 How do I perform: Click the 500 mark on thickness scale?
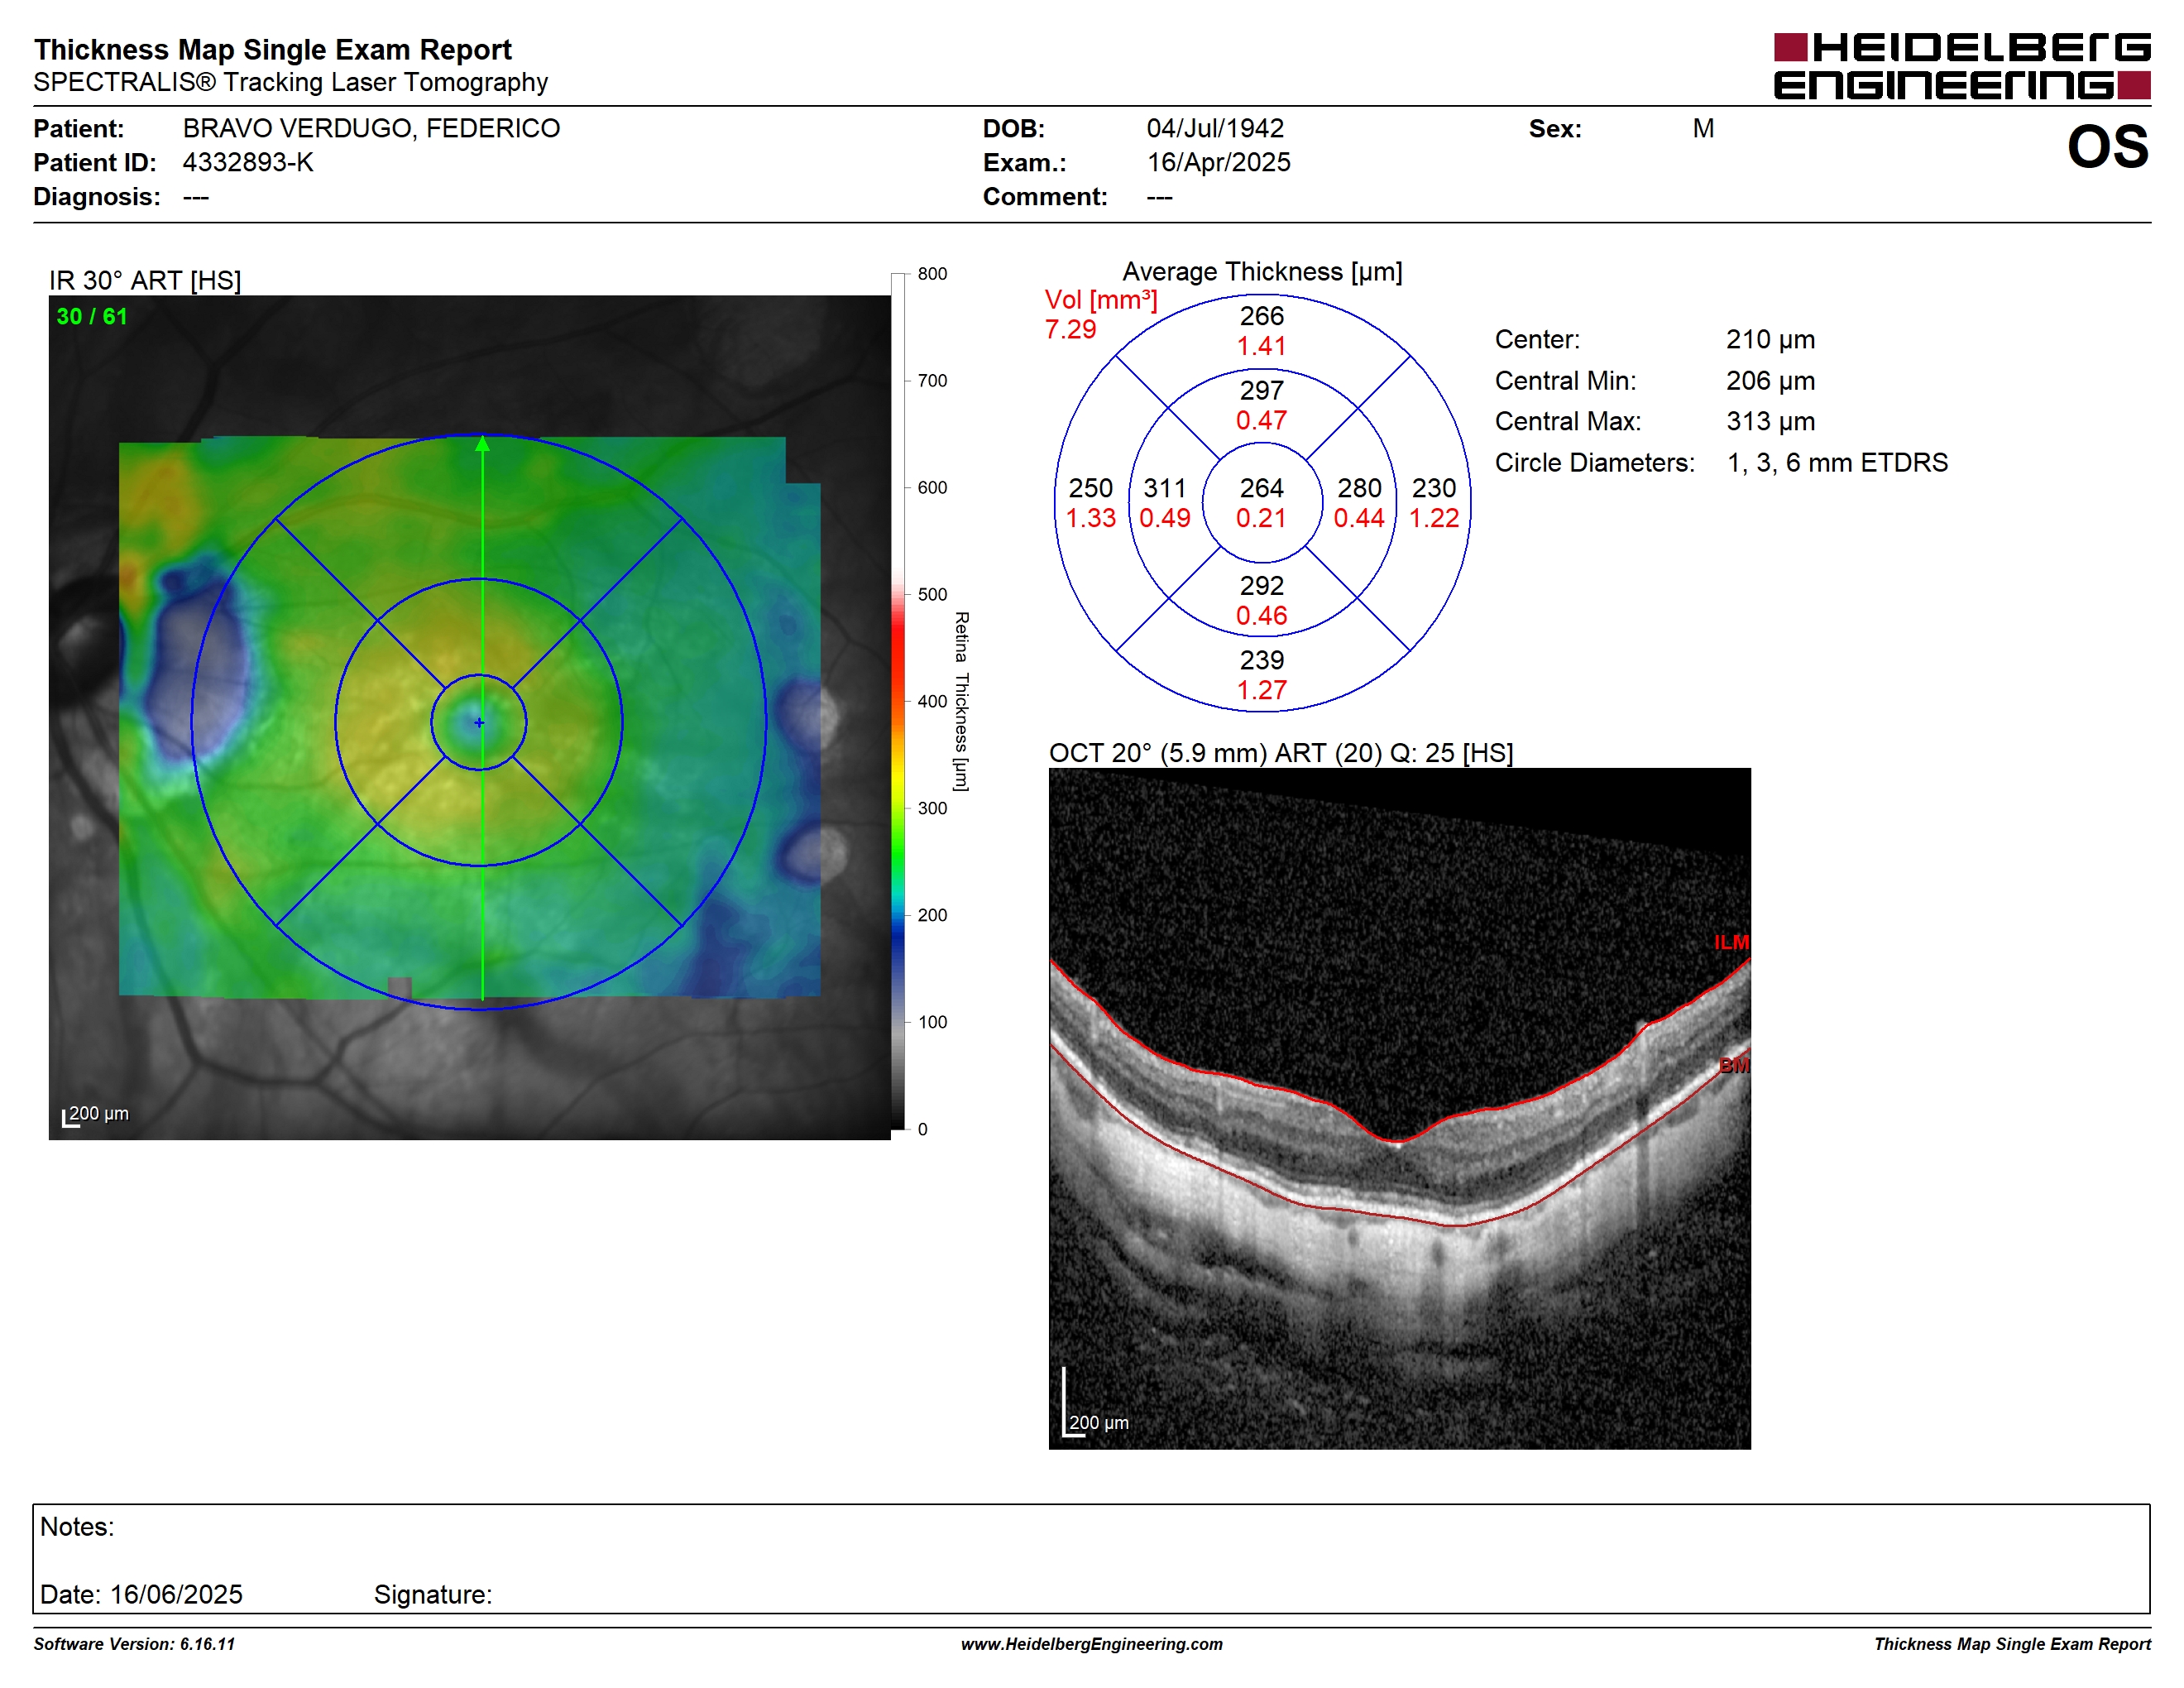coord(932,594)
